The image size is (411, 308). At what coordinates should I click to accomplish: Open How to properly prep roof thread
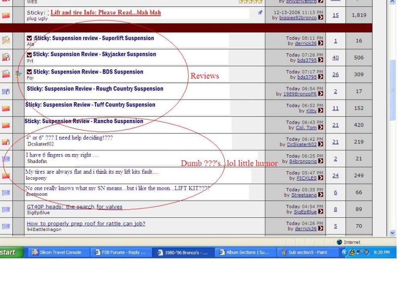86,223
